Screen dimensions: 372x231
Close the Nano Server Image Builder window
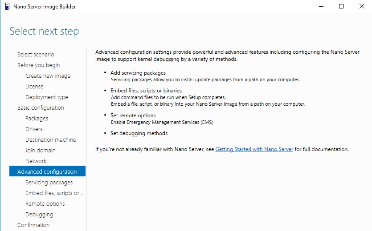click(x=362, y=6)
